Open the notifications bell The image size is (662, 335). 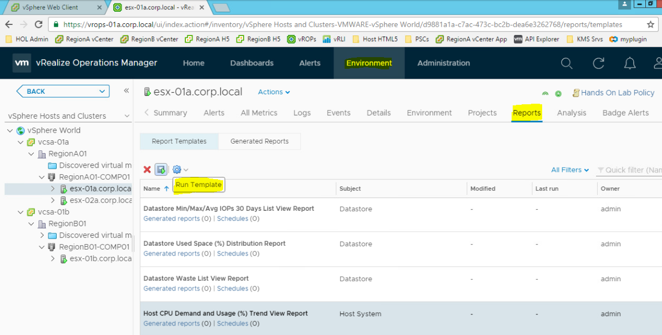(630, 63)
